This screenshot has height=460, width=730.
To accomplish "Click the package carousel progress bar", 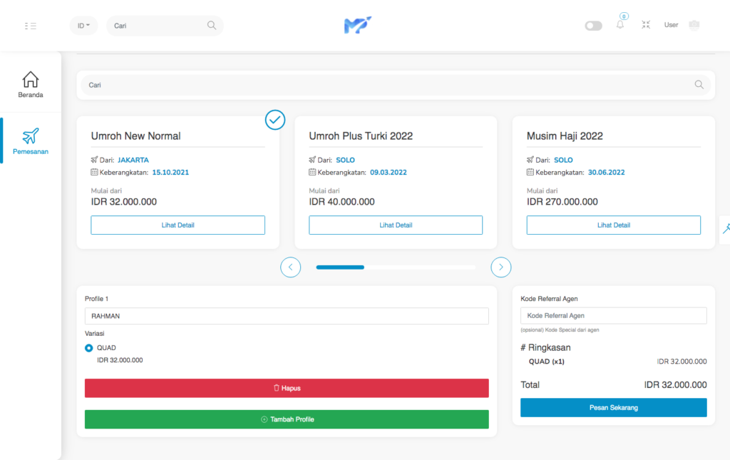I will [x=396, y=267].
